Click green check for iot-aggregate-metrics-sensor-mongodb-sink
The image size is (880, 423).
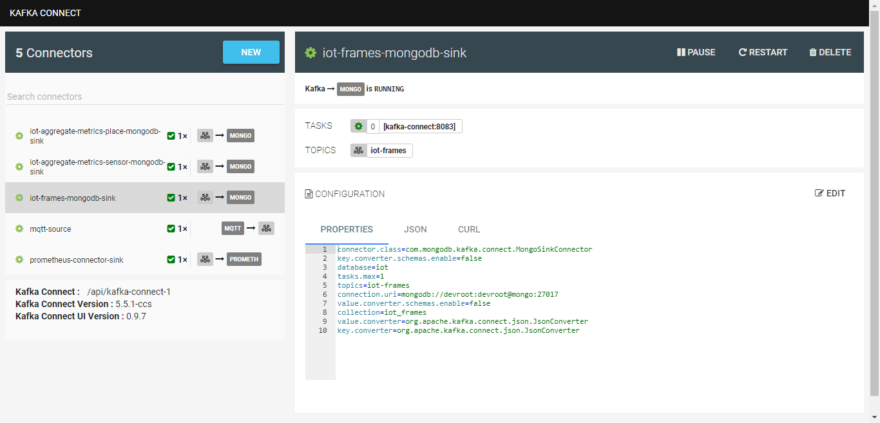(171, 167)
